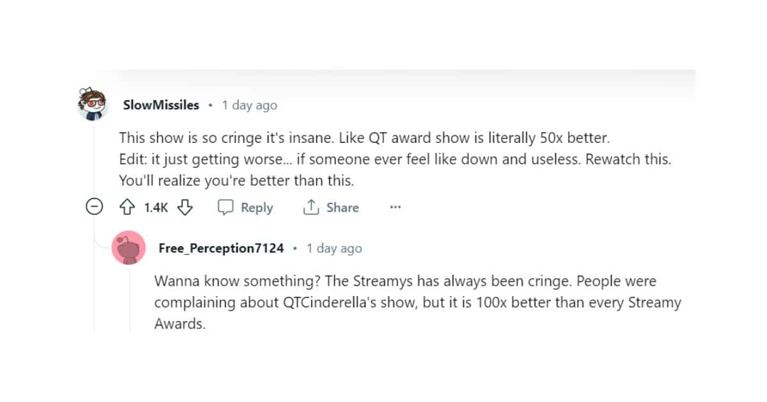Click the thread line below SlowMissiles avatar
This screenshot has height=402, width=767.
(93, 160)
